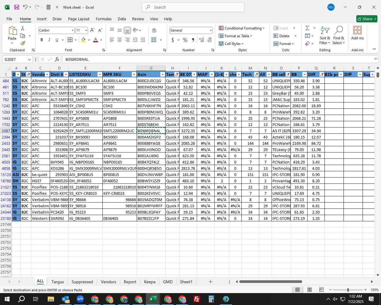Image resolution: width=381 pixels, height=305 pixels.
Task: Open the File menu
Action: coord(10,19)
